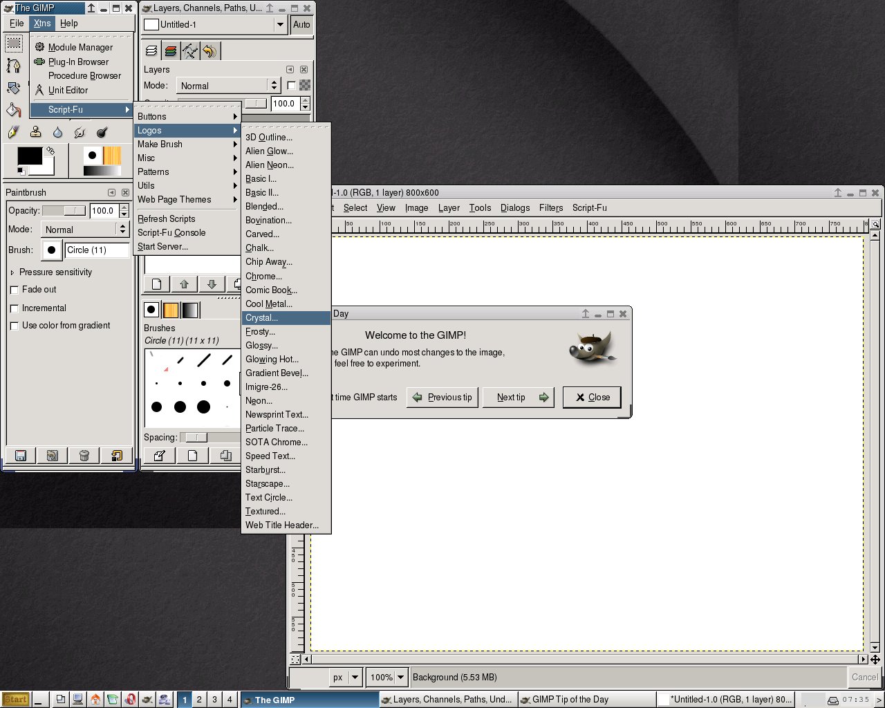Adjust the Paintbrush Opacity slider
The image size is (885, 708).
click(64, 211)
